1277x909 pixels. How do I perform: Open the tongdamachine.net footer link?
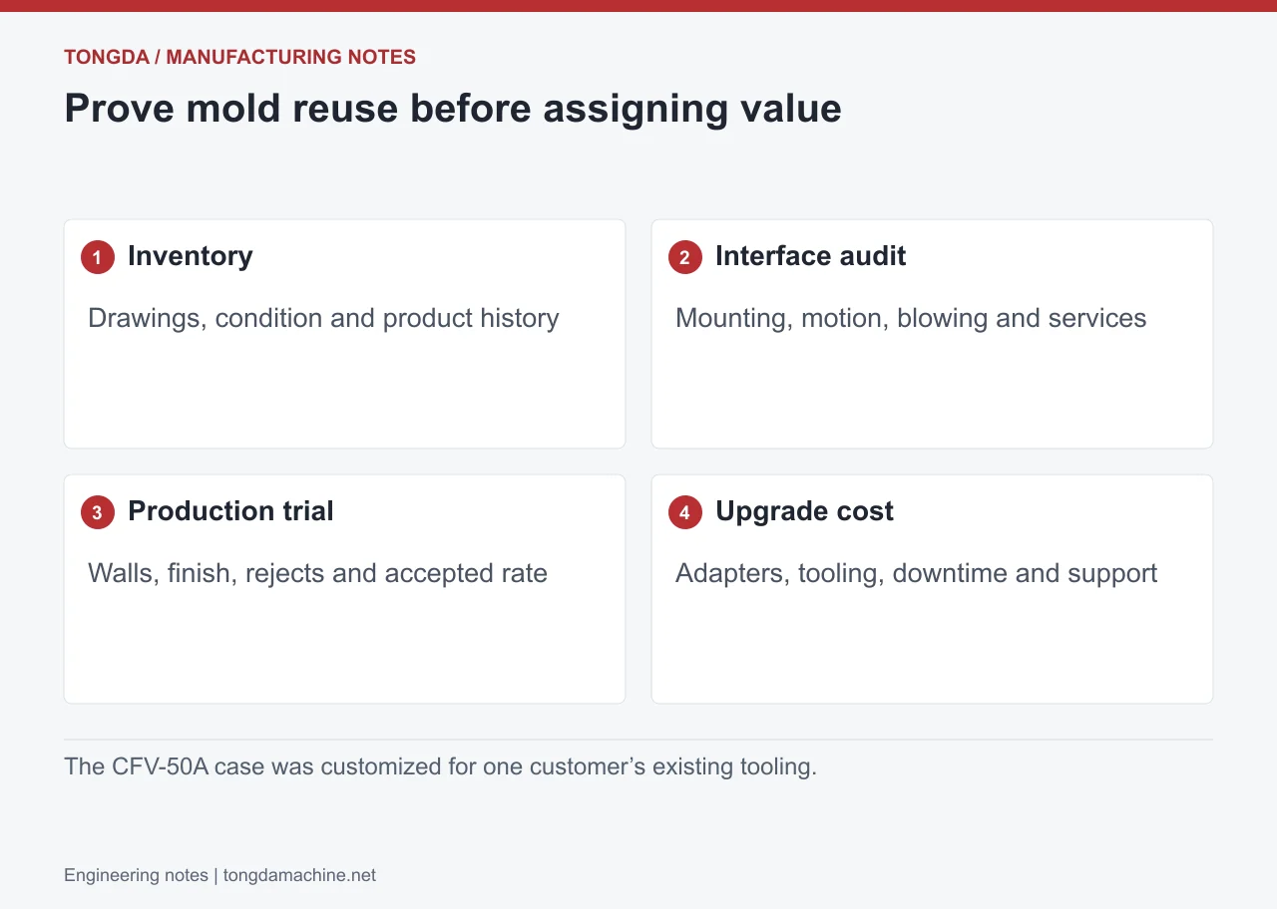pos(299,875)
